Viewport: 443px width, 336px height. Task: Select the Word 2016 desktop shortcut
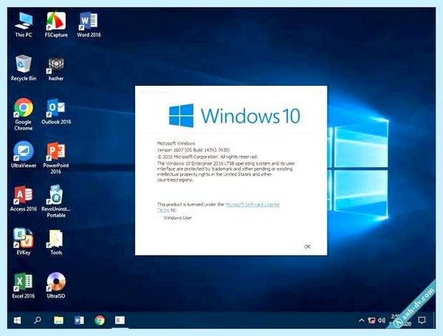click(89, 25)
